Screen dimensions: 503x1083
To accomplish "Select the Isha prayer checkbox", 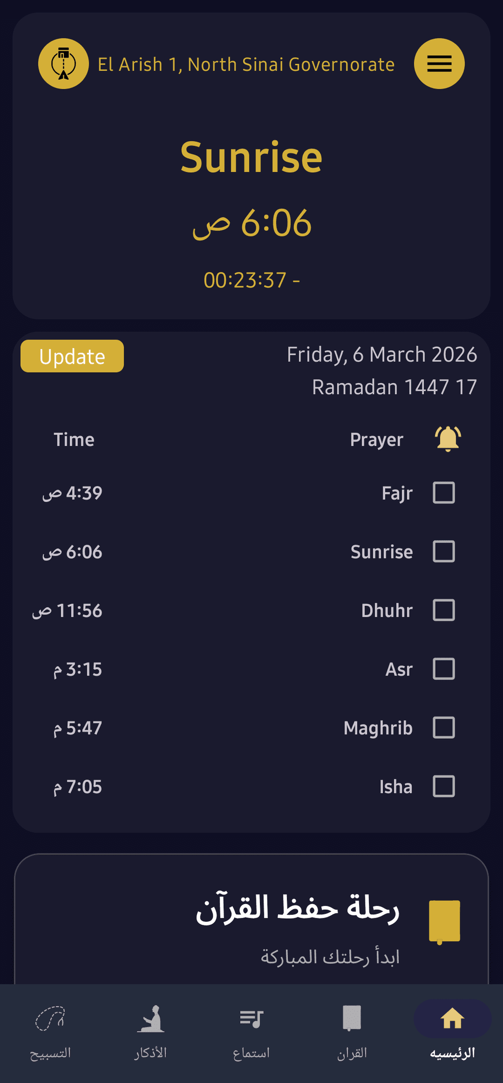I will click(x=444, y=787).
